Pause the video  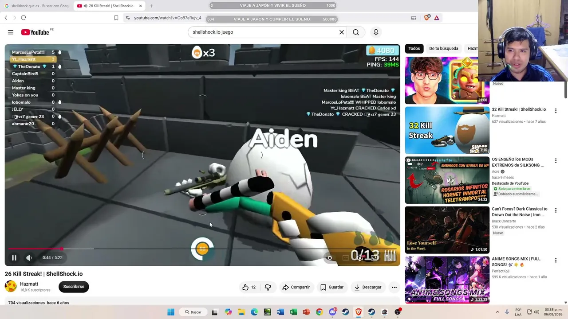pos(14,258)
